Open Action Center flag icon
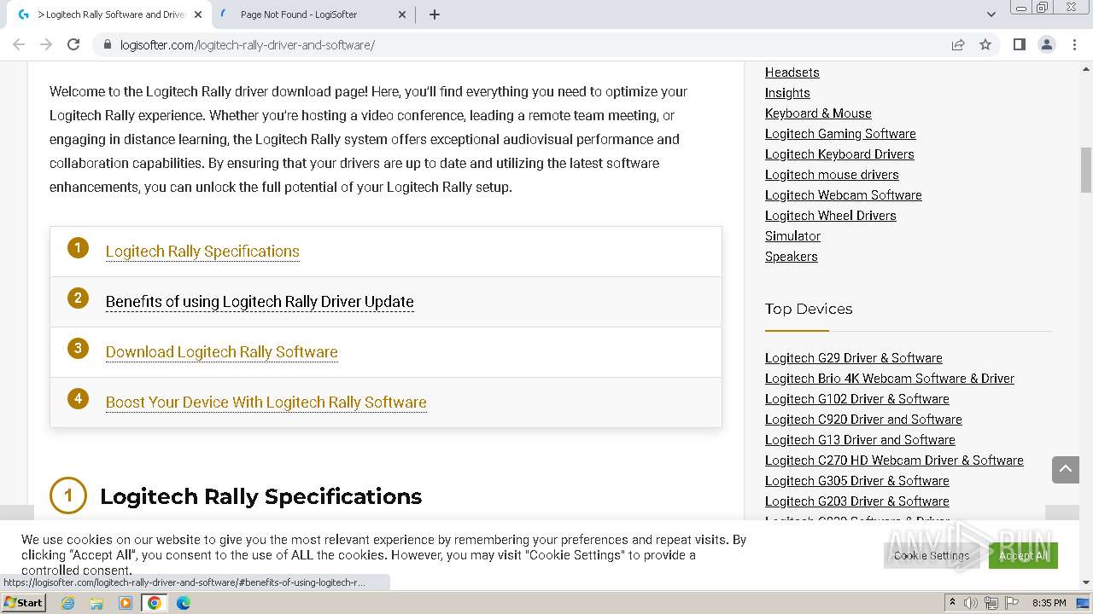Screen dimensions: 1093x614 1011,603
